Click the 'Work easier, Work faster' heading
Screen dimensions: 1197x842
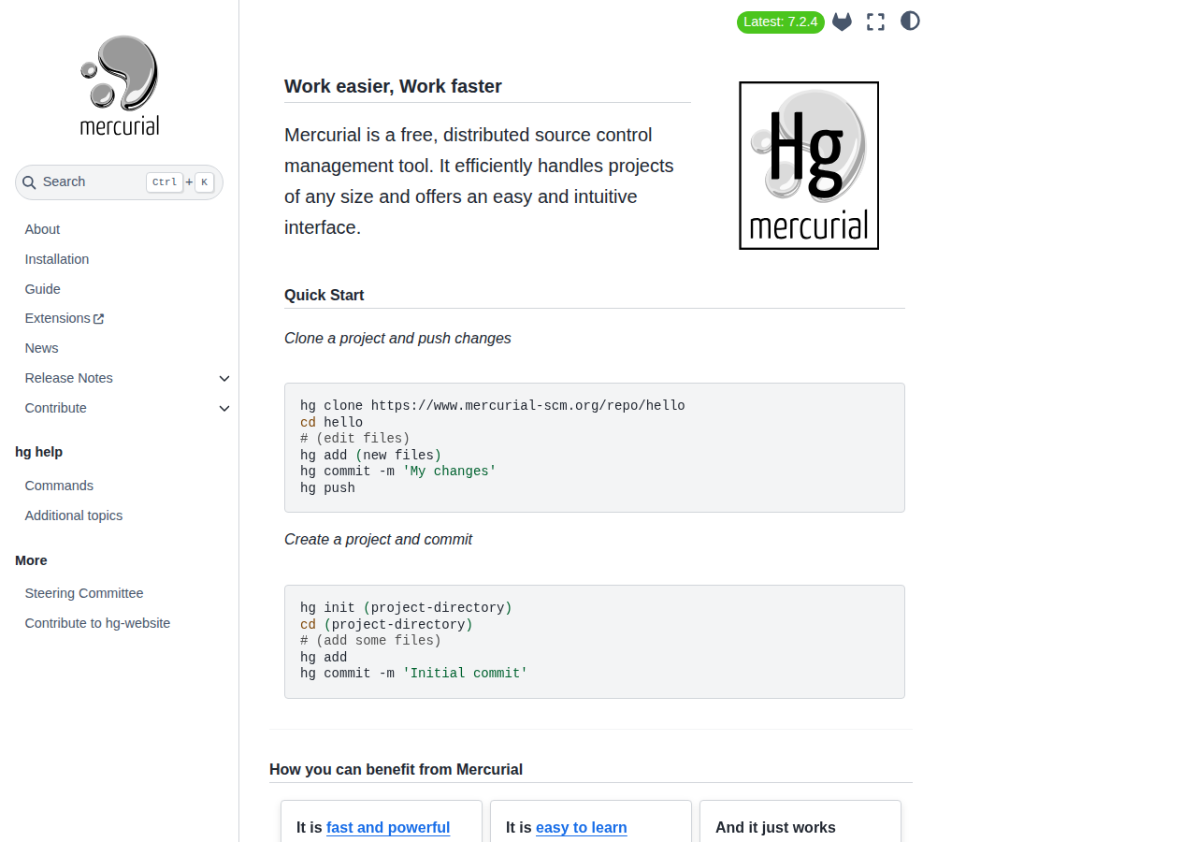pos(393,87)
